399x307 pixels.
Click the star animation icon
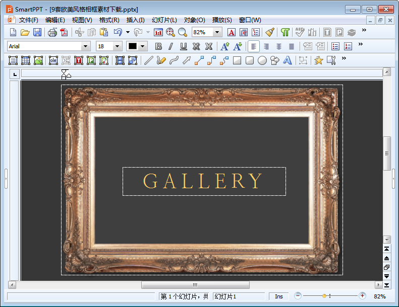[x=318, y=60]
